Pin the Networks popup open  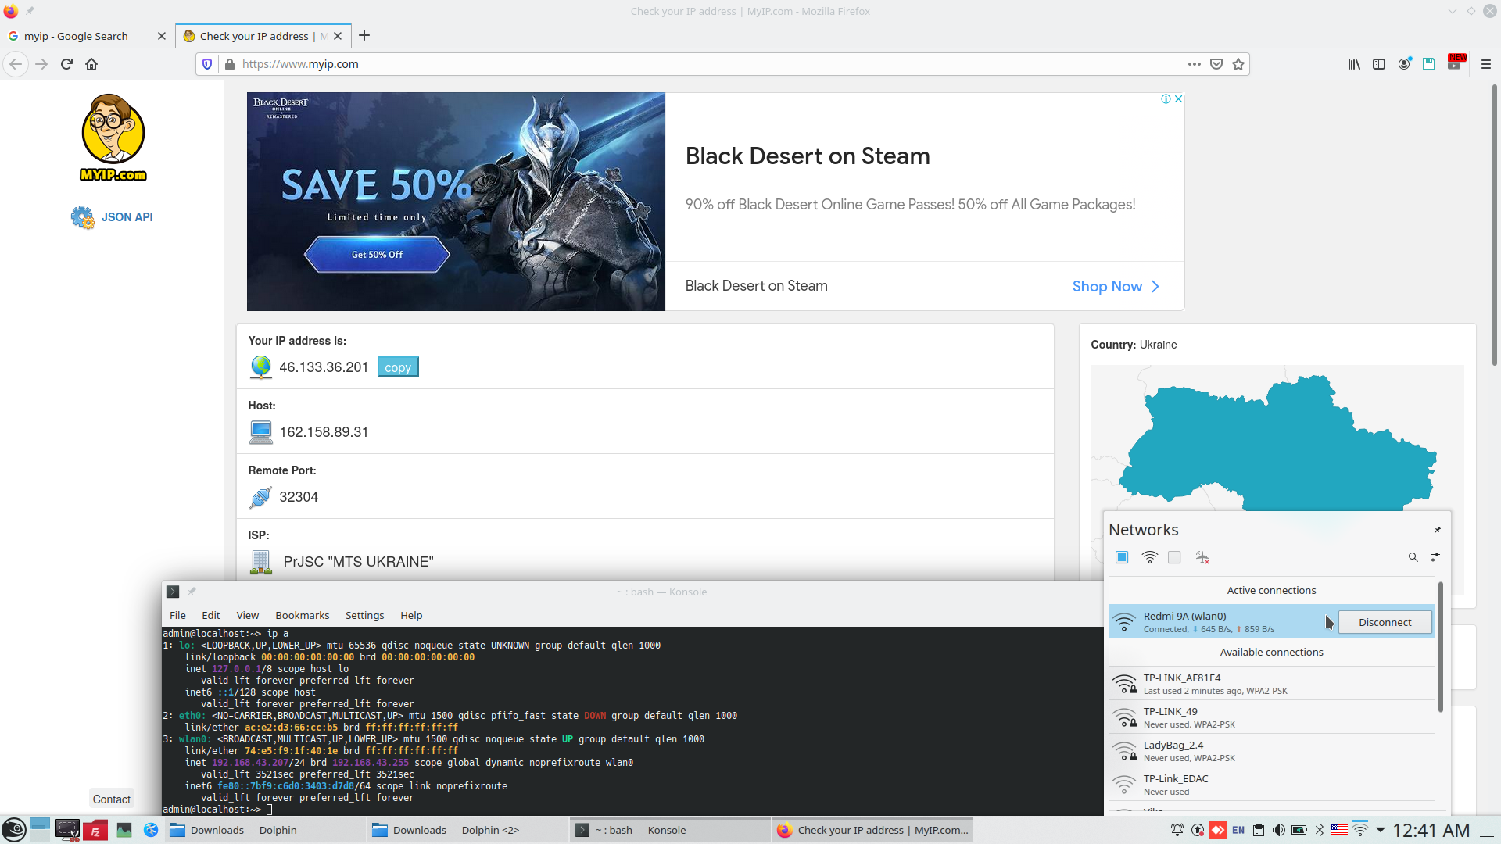(1437, 530)
